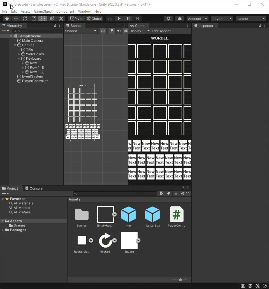Screen dimensions: 269x289
Task: Open the Component menu
Action: [65, 11]
